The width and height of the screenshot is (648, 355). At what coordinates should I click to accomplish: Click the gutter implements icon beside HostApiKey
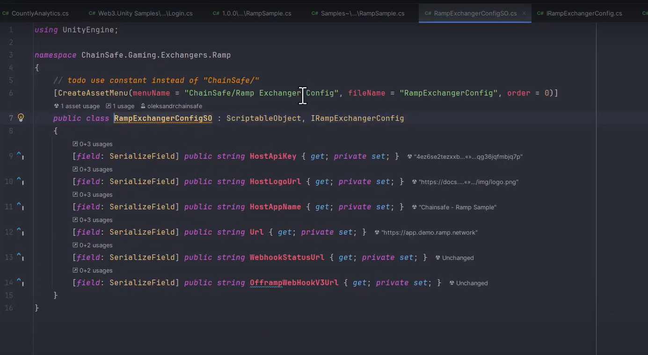click(x=20, y=155)
